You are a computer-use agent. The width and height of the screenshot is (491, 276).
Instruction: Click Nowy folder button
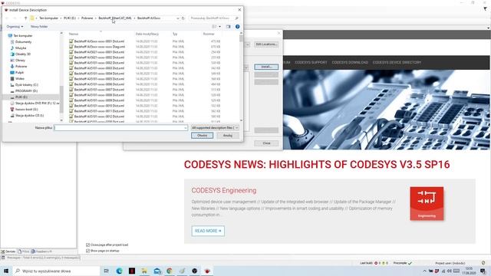39,27
